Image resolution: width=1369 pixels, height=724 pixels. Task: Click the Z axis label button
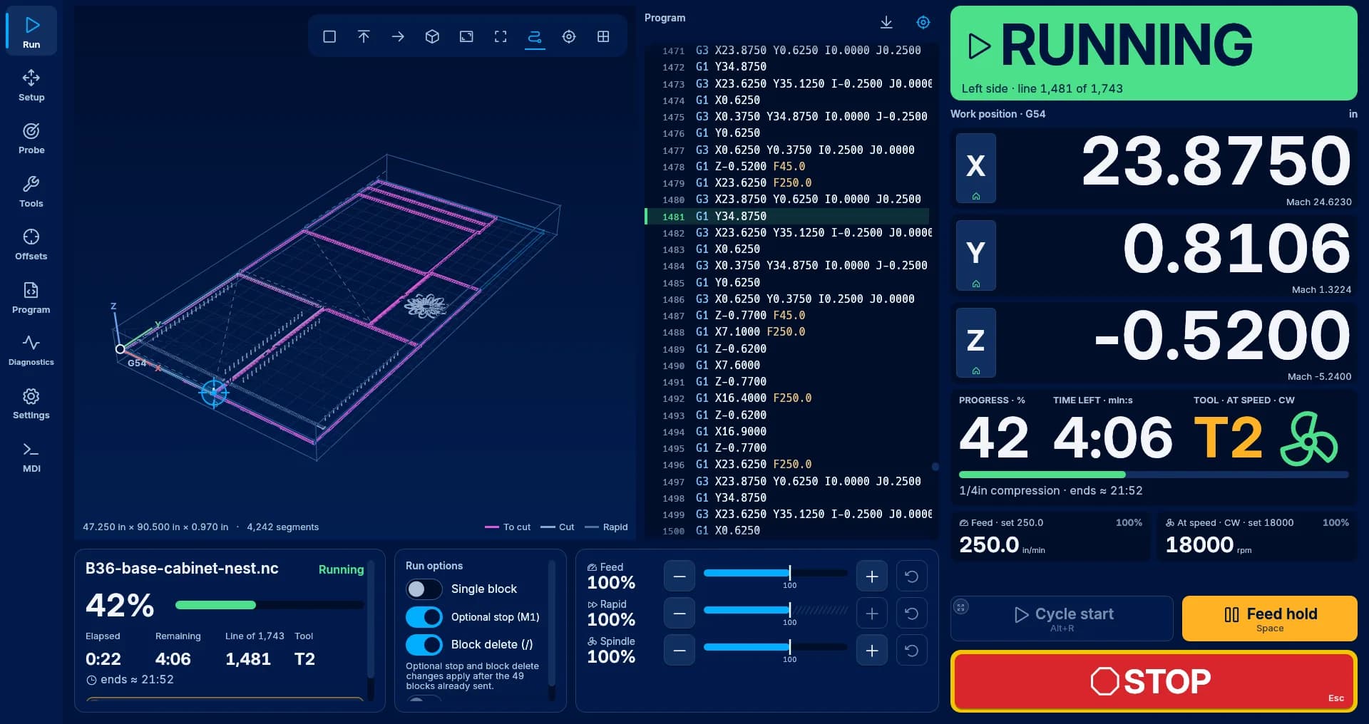click(x=976, y=343)
